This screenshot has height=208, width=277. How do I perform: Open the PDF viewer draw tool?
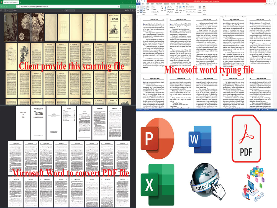click(132, 11)
